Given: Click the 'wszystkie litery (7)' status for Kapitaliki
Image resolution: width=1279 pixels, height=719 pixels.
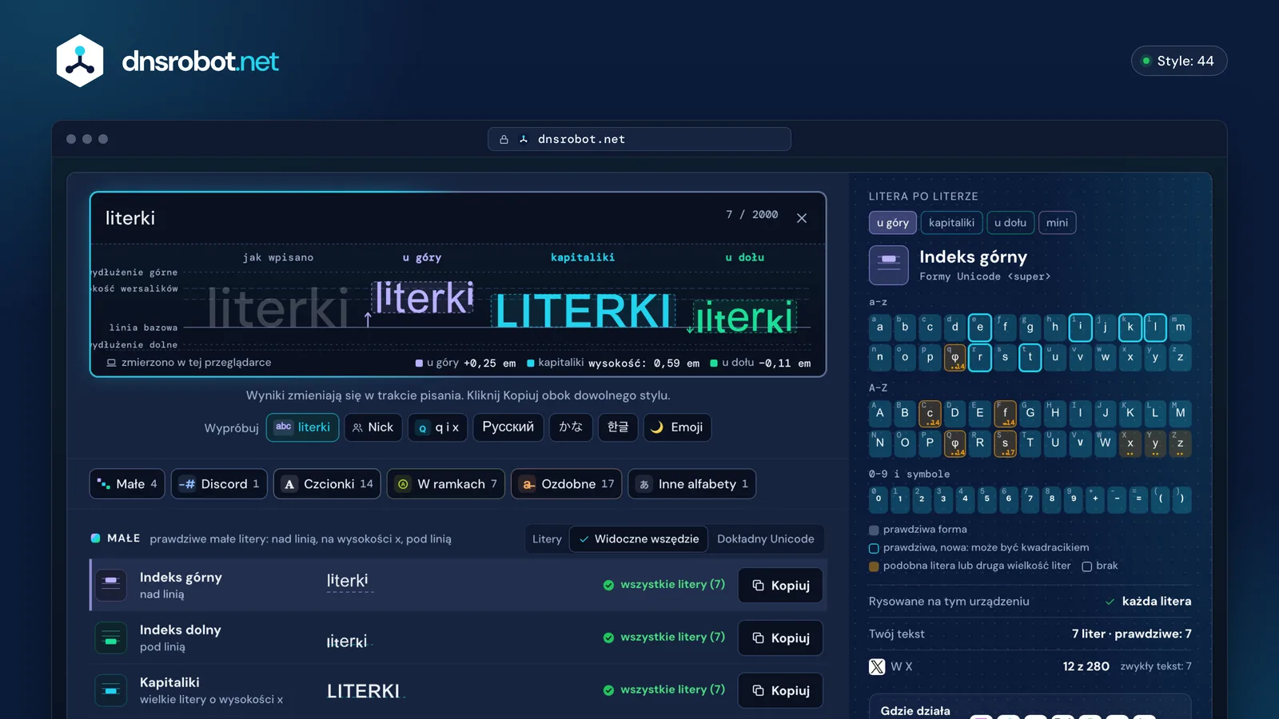Looking at the screenshot, I should (x=664, y=689).
